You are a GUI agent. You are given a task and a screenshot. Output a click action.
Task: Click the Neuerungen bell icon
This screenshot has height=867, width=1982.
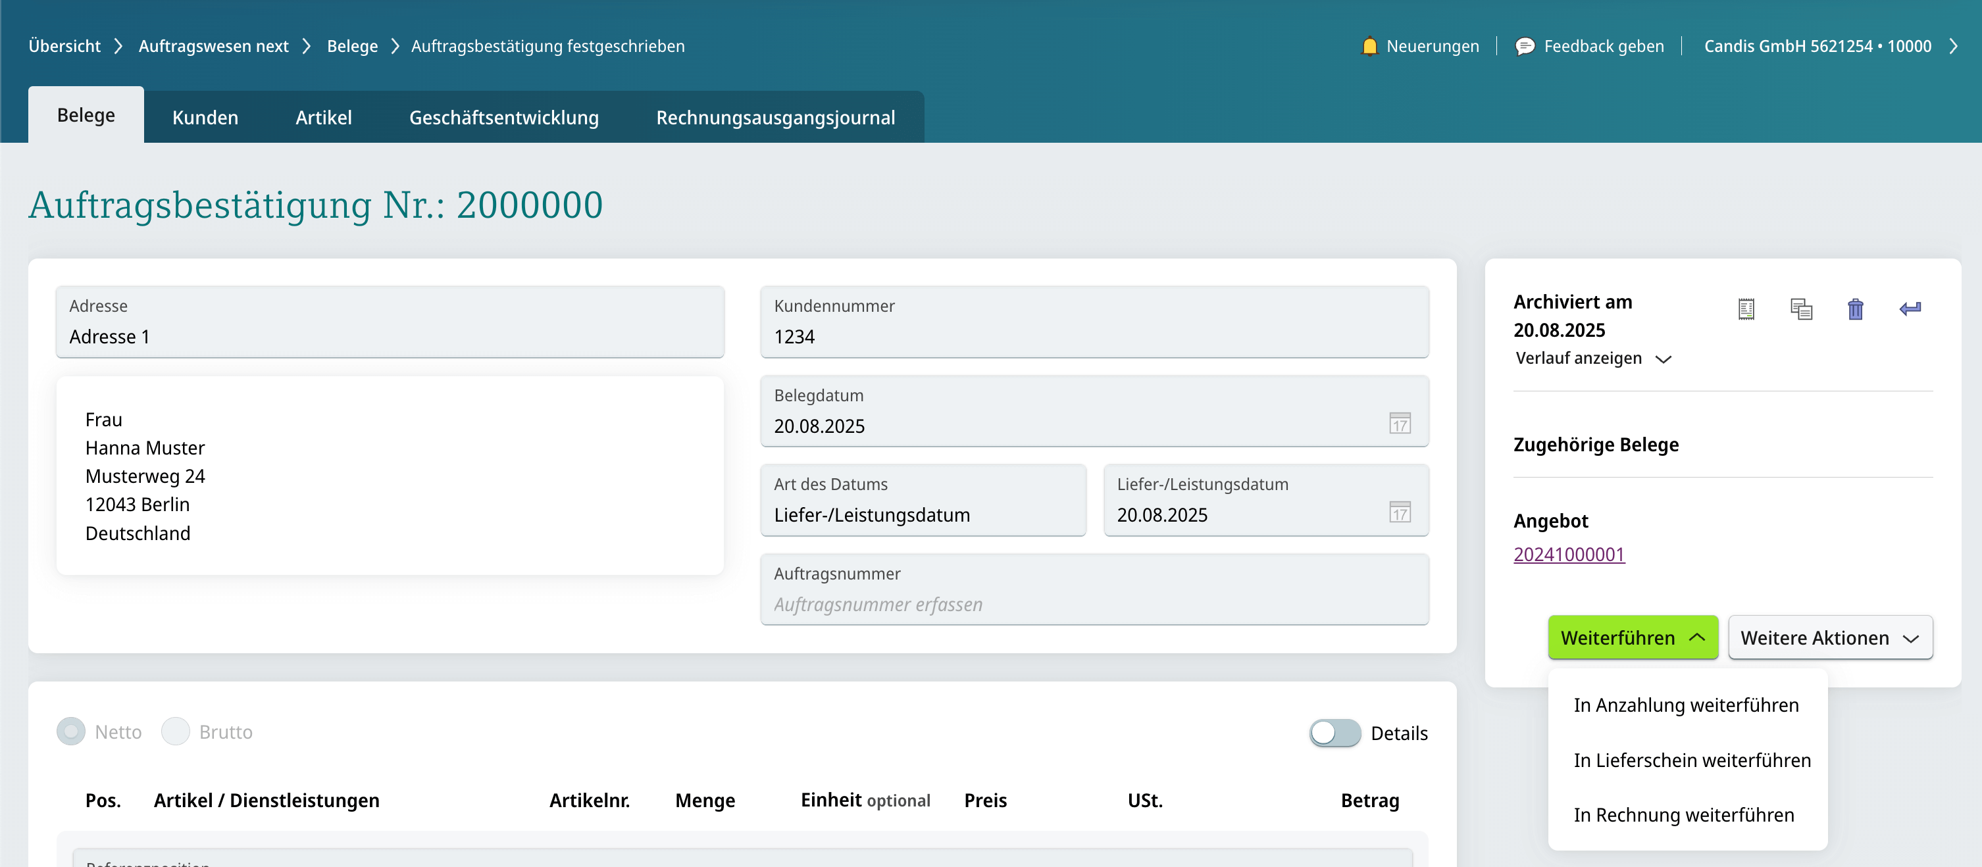pyautogui.click(x=1369, y=46)
